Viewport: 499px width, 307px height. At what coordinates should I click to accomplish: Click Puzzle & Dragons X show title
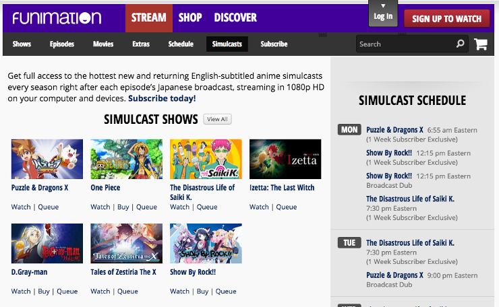[40, 188]
